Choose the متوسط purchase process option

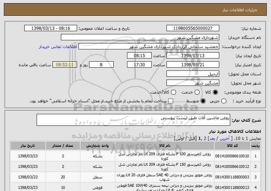click(x=203, y=101)
